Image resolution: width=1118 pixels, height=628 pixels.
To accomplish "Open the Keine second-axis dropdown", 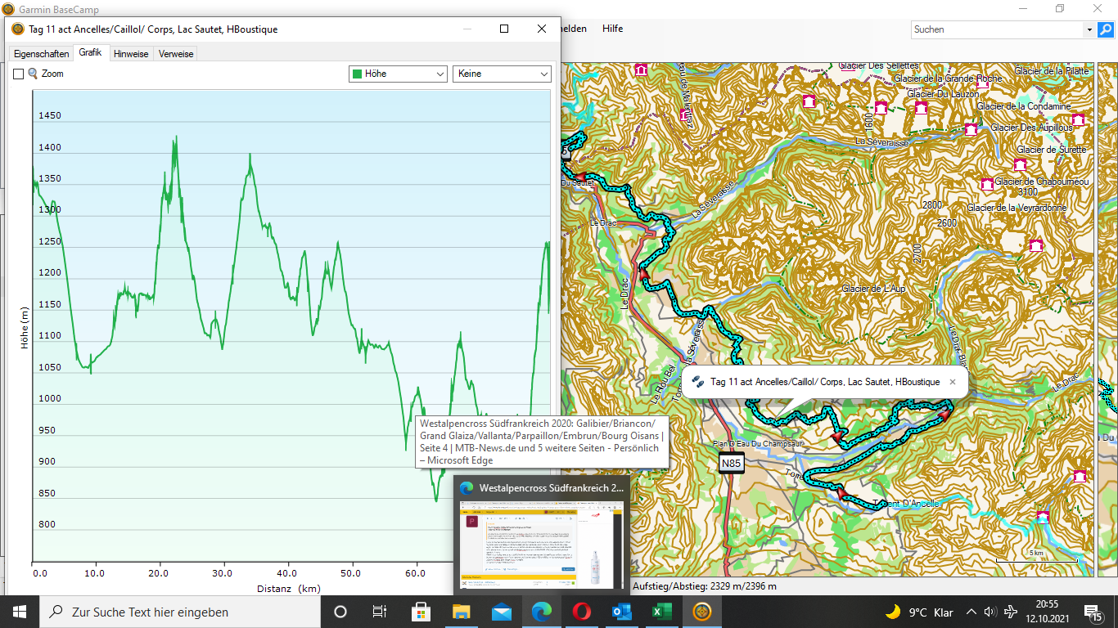I will pyautogui.click(x=502, y=74).
